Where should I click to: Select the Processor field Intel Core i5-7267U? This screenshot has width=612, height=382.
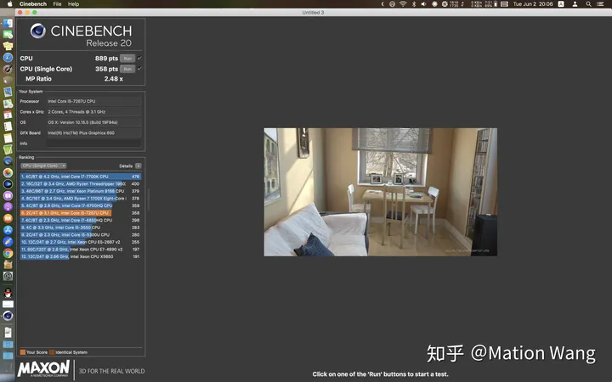93,101
